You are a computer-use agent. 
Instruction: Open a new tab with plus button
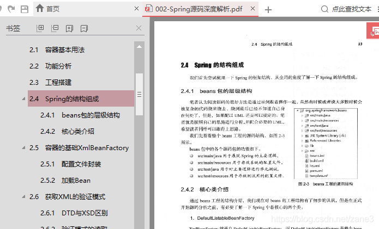click(268, 10)
